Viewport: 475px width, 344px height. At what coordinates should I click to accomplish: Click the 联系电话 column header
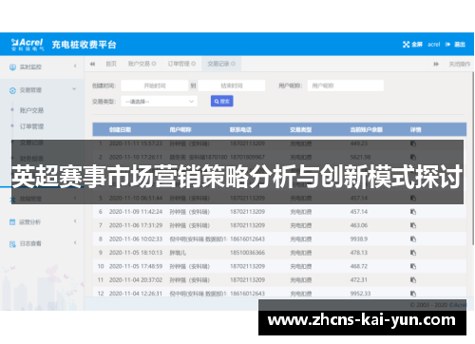tap(240, 129)
